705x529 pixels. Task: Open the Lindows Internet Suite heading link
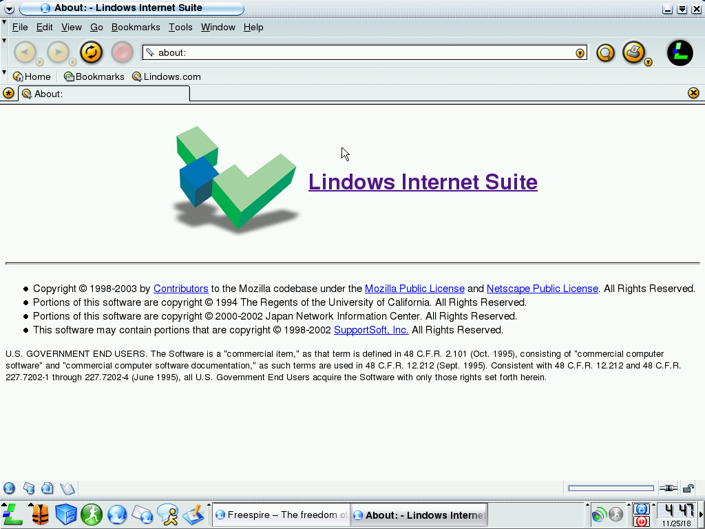click(x=423, y=182)
